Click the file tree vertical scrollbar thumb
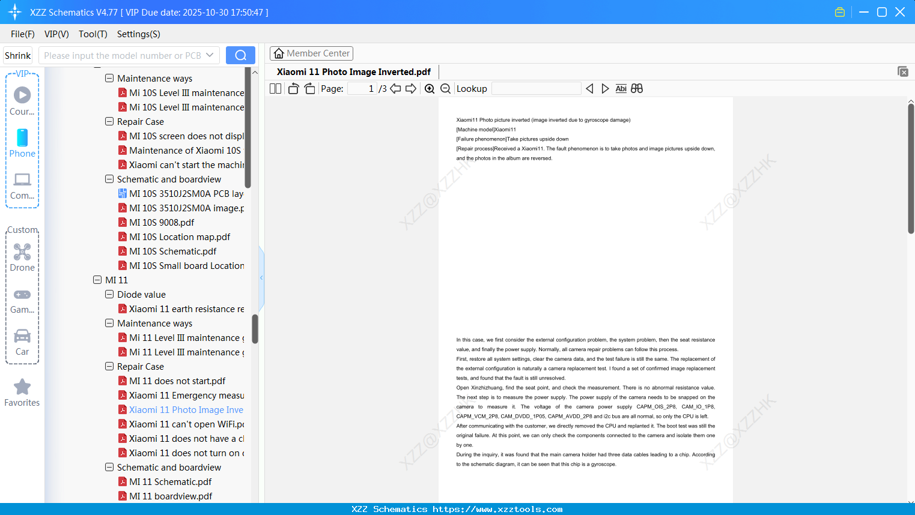This screenshot has height=515, width=915. pos(255,329)
